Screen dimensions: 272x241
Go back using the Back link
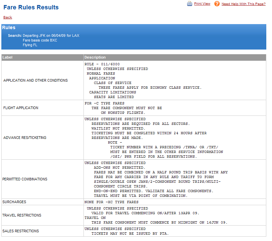coord(8,17)
